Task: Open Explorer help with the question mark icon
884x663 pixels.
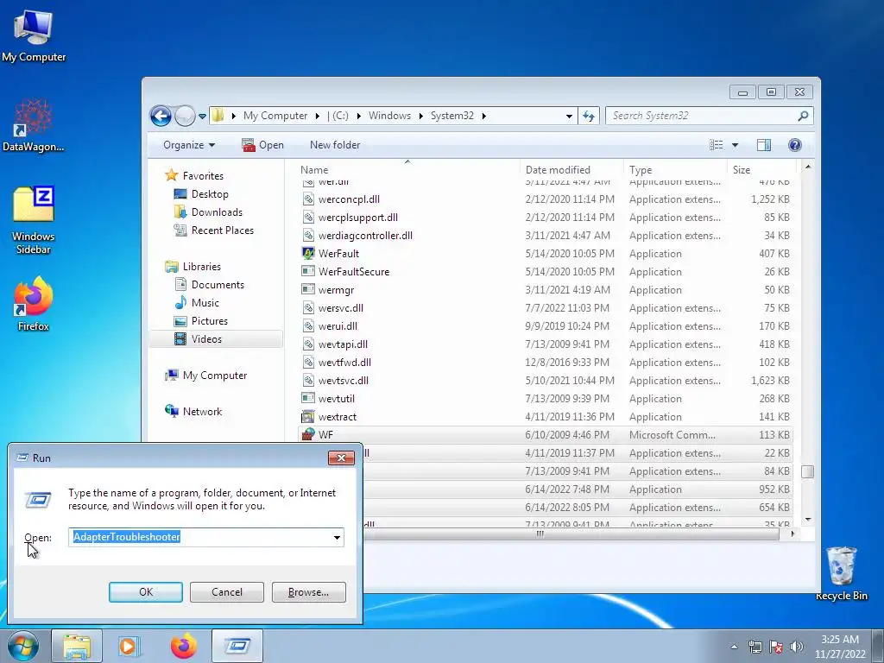Action: tap(794, 145)
